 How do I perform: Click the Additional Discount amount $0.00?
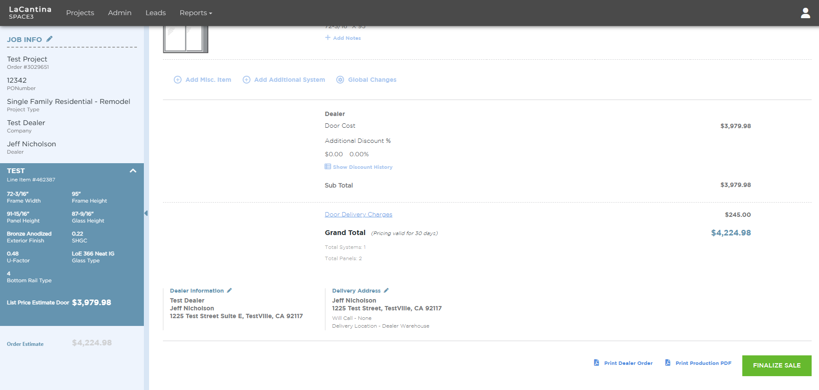click(x=334, y=154)
